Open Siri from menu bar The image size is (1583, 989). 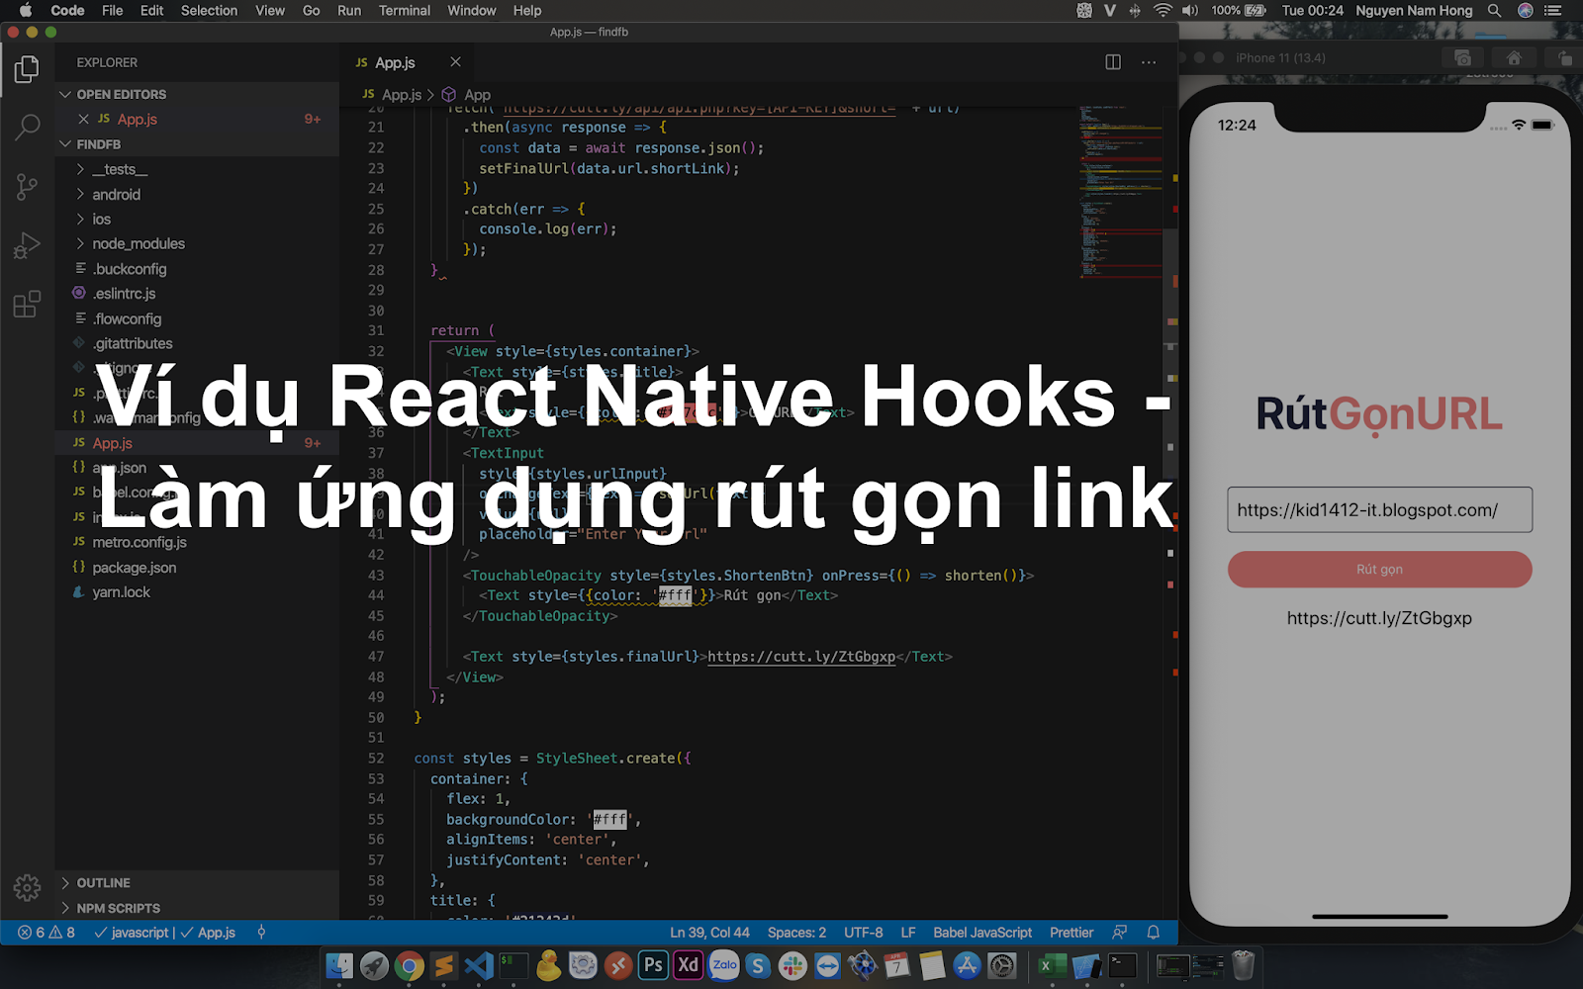(1526, 11)
